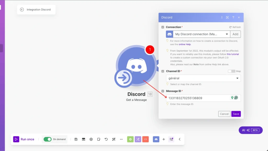Collapse the toolbar with the left chevron
This screenshot has width=268, height=151.
(180, 139)
